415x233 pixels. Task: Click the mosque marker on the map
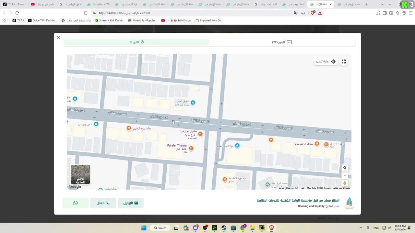(267, 185)
